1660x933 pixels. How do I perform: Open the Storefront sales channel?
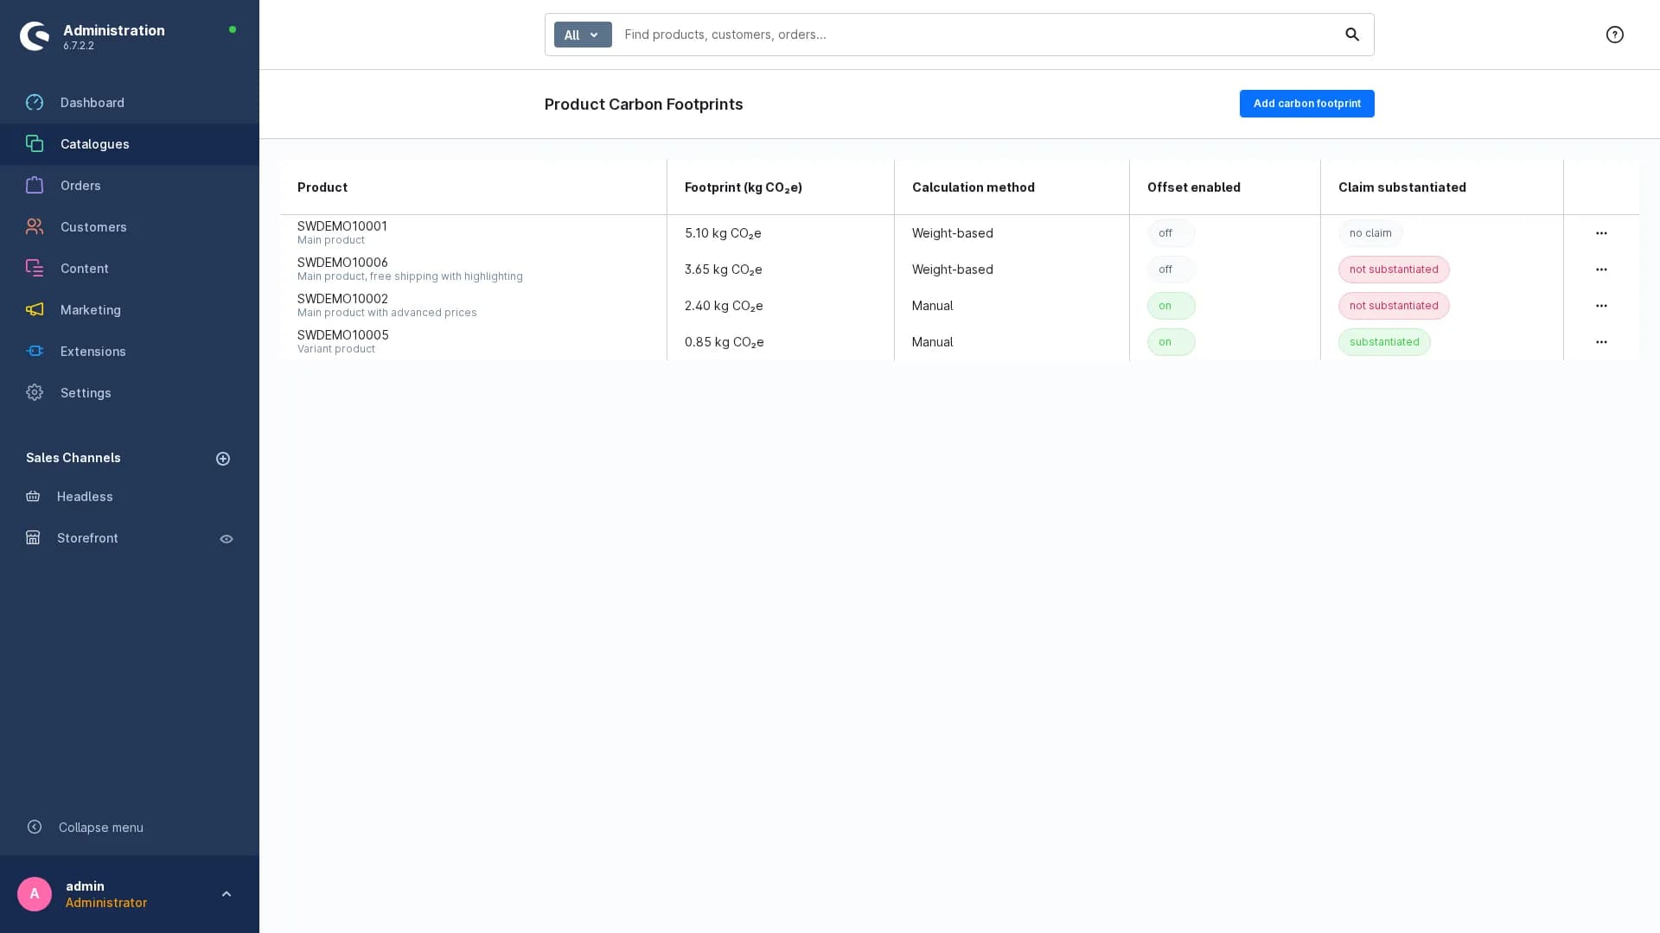coord(87,538)
